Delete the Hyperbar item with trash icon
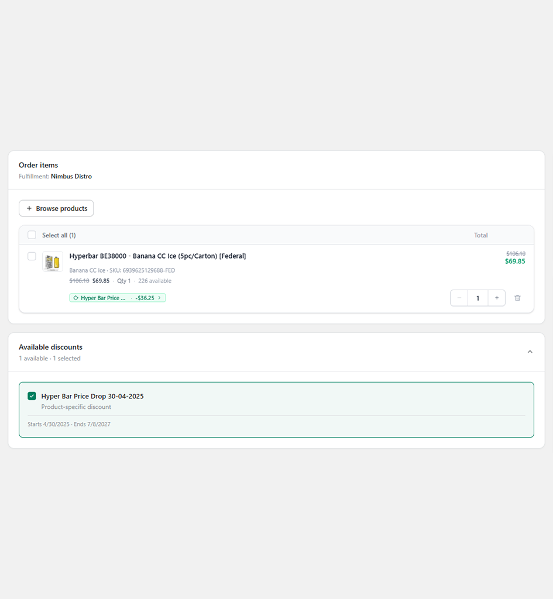This screenshot has width=553, height=599. pos(517,298)
